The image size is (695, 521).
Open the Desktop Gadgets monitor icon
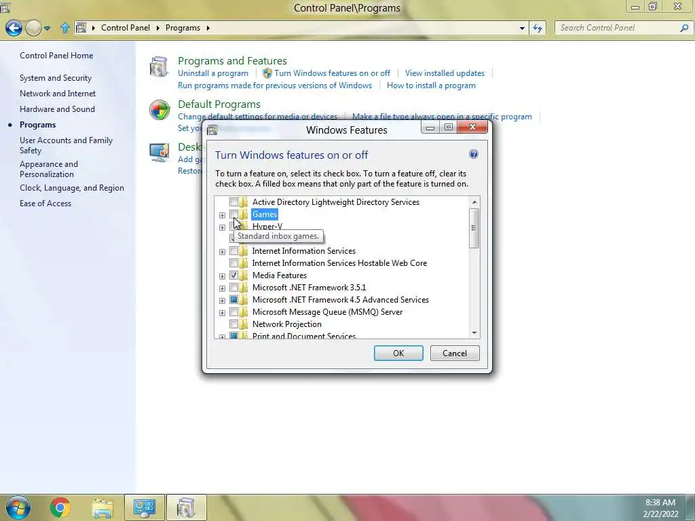(x=159, y=153)
